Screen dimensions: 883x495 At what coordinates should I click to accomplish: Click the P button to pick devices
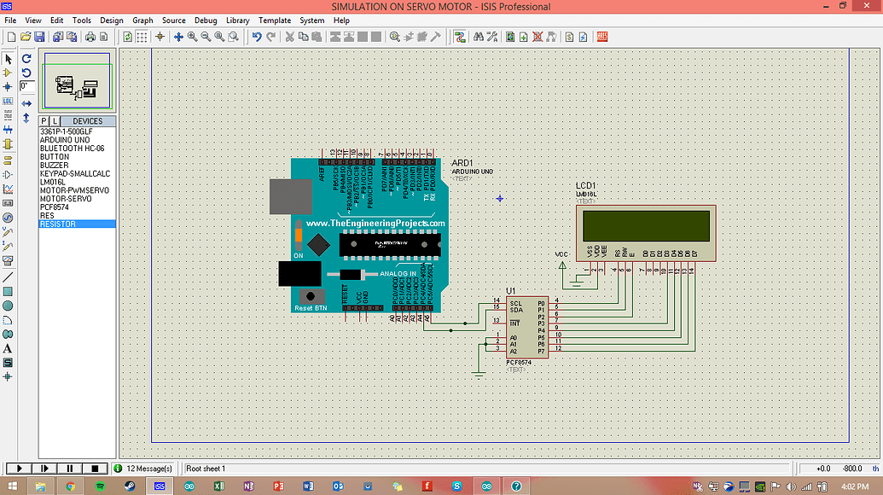tap(43, 120)
